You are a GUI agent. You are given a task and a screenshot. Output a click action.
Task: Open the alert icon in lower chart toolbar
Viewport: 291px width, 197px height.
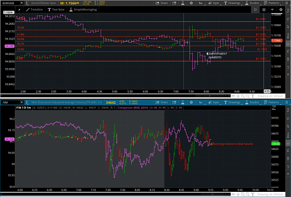[x=174, y=102]
